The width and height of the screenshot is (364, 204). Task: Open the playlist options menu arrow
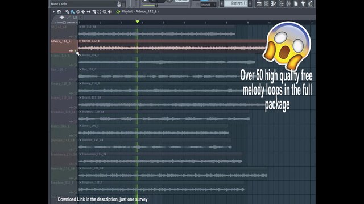(x=54, y=11)
